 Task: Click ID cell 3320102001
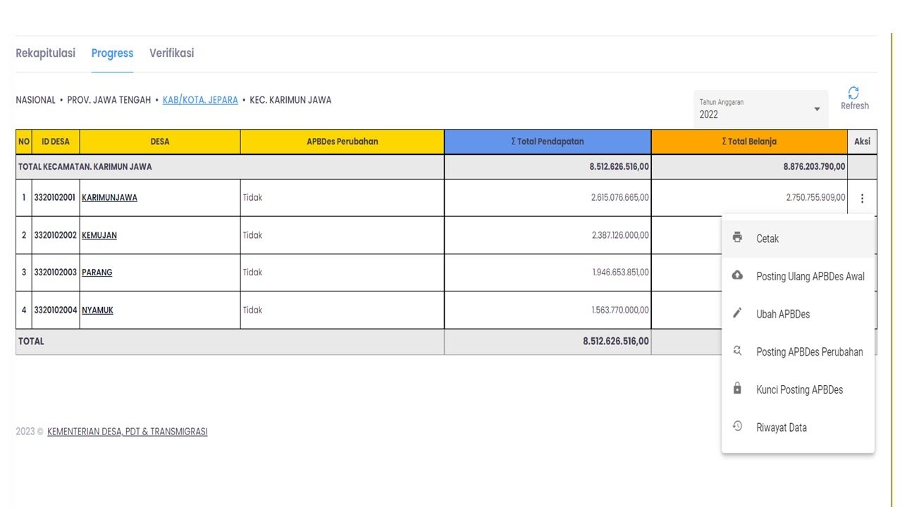[x=55, y=198]
